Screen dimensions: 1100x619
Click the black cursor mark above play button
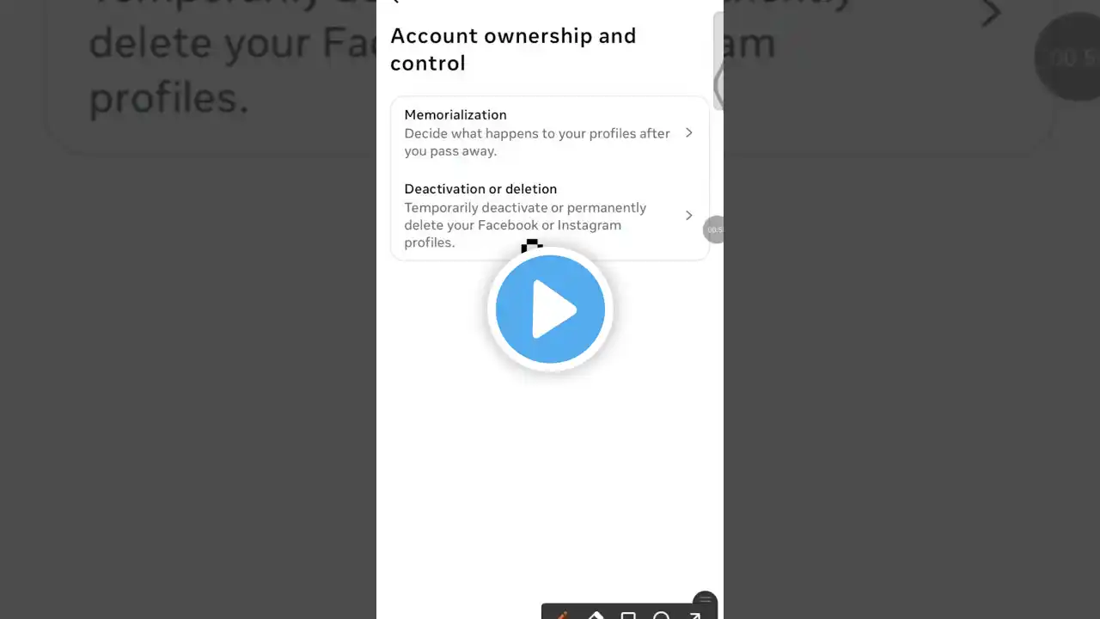tap(532, 247)
